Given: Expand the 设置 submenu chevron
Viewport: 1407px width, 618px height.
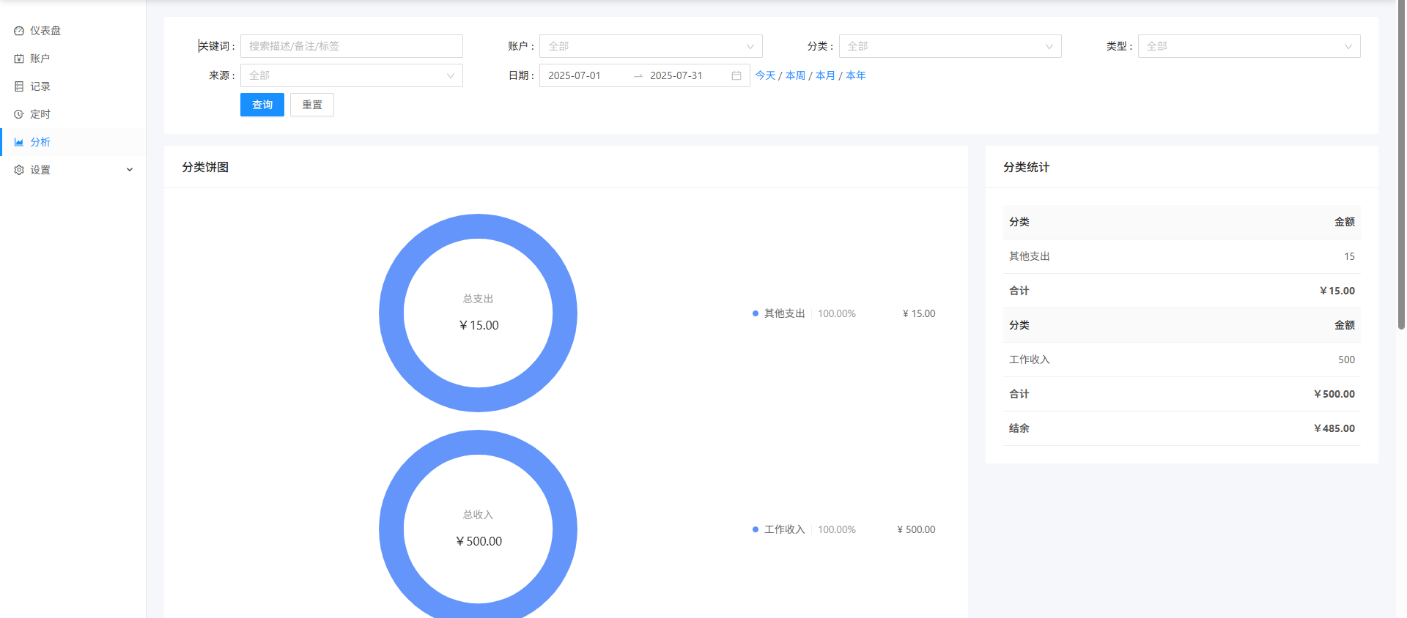Looking at the screenshot, I should tap(130, 170).
